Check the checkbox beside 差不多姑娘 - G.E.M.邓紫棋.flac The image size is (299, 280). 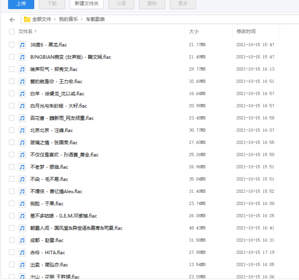tap(12, 216)
